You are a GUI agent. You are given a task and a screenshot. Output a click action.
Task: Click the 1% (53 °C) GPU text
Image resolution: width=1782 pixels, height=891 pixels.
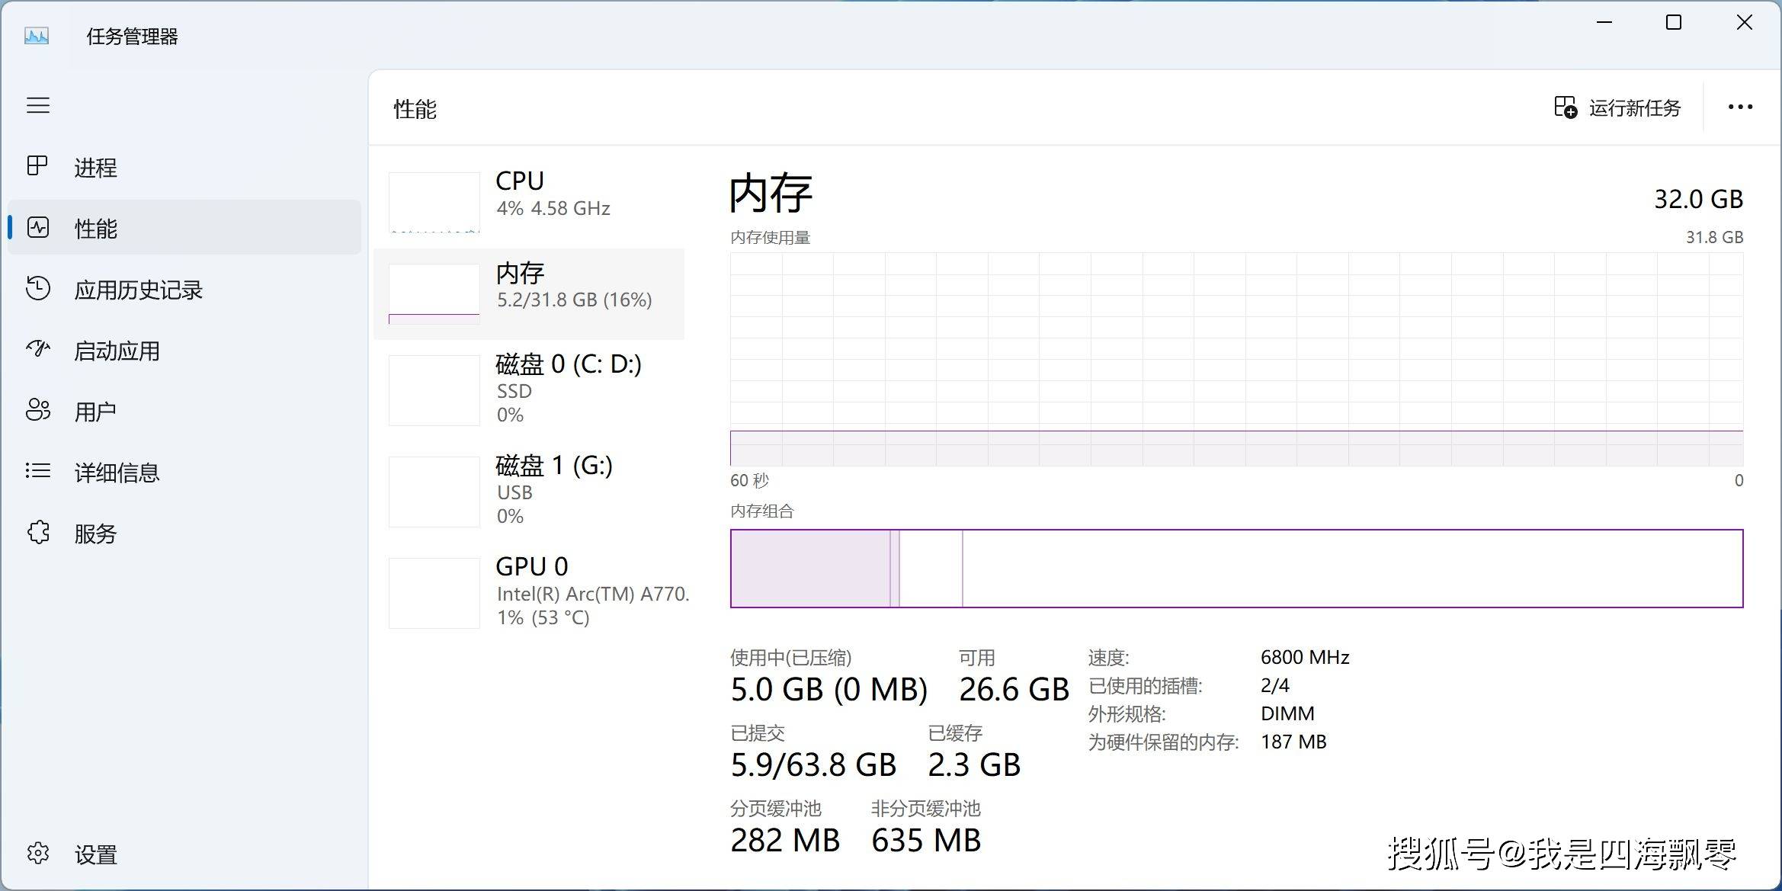point(543,617)
